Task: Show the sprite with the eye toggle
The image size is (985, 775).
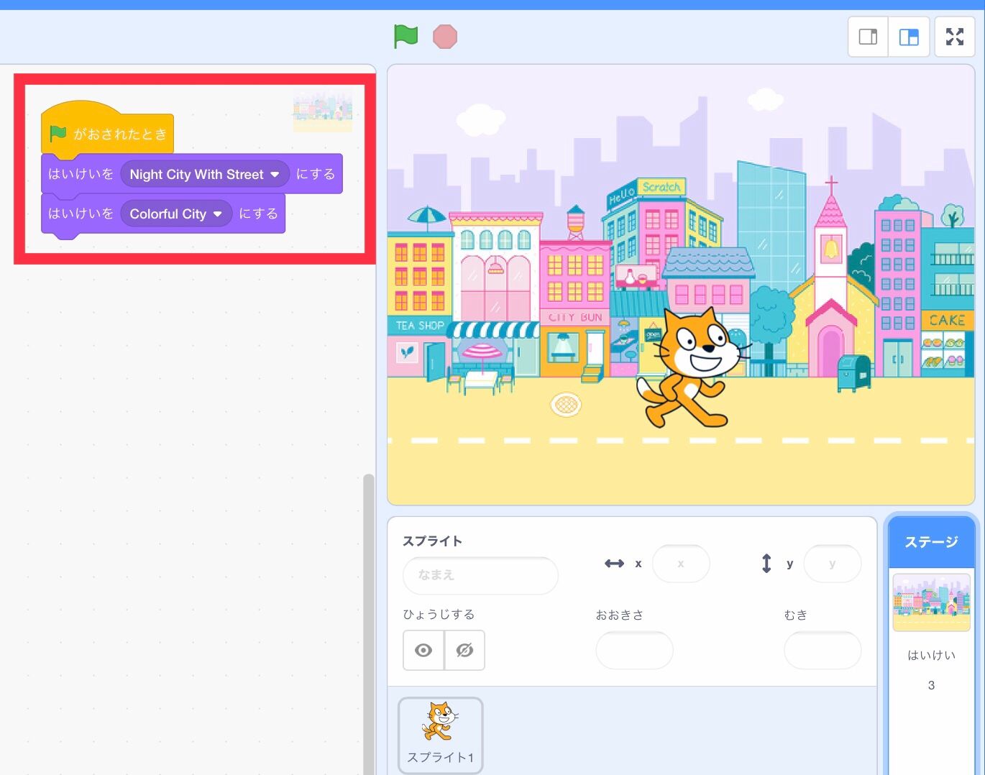Action: point(423,650)
